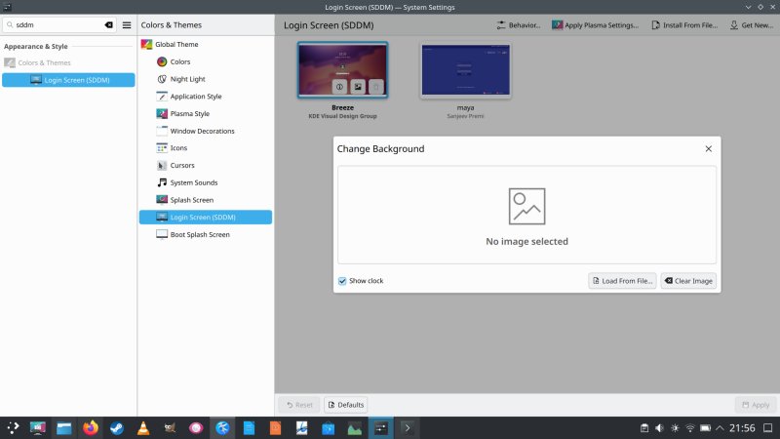Open the hamburger menu beside search
The width and height of the screenshot is (780, 439).
pos(127,25)
